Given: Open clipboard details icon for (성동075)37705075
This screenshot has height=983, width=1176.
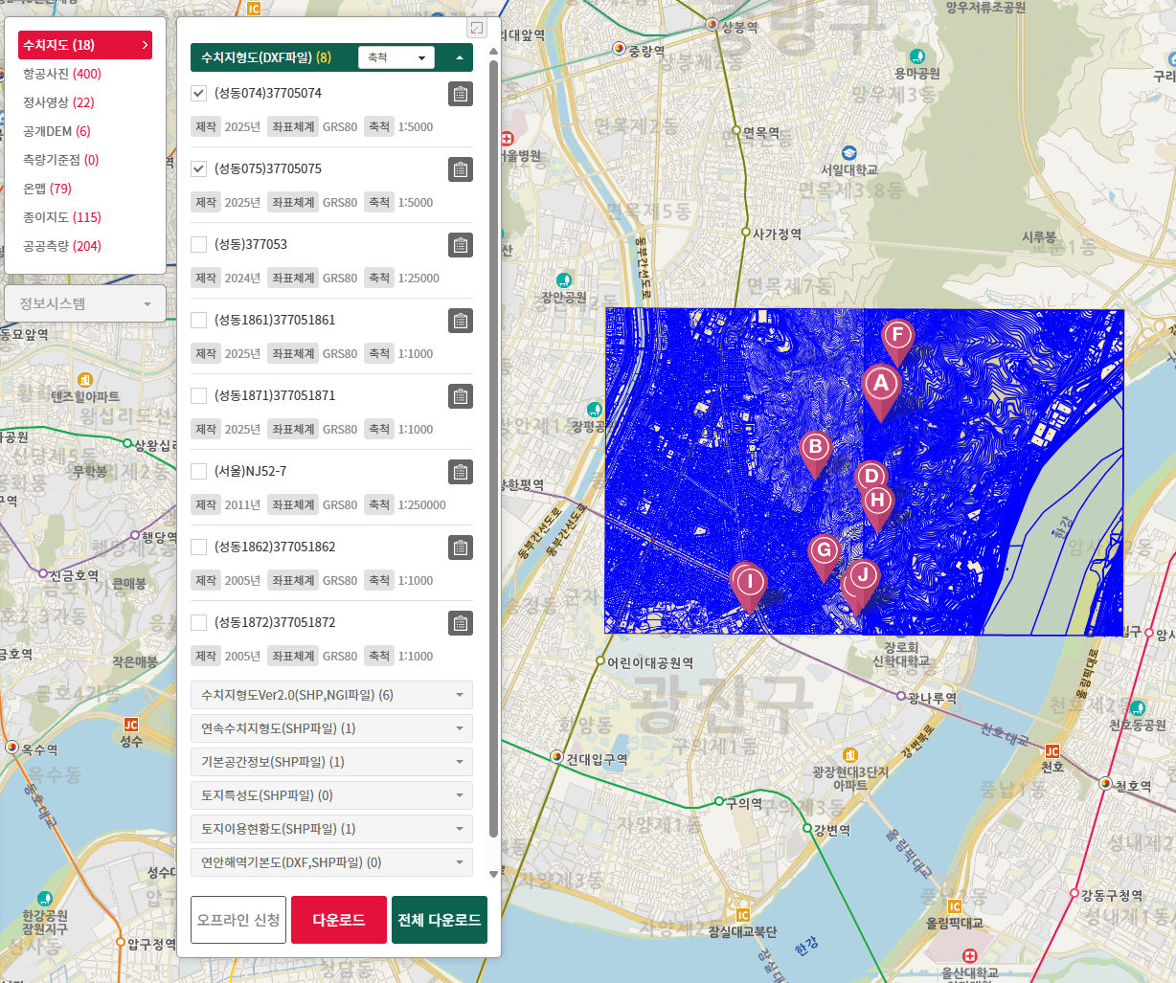Looking at the screenshot, I should point(461,169).
